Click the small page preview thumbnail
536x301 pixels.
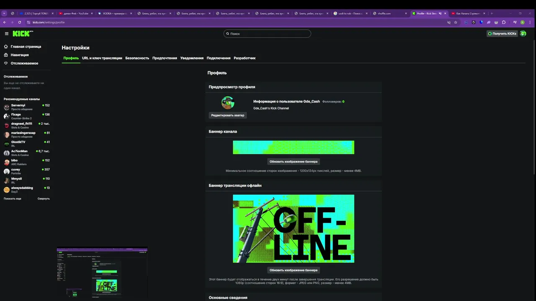(x=102, y=273)
